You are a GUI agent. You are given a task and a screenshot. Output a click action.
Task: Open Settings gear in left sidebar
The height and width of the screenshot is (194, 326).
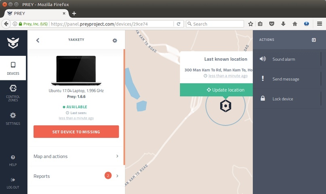(13, 118)
